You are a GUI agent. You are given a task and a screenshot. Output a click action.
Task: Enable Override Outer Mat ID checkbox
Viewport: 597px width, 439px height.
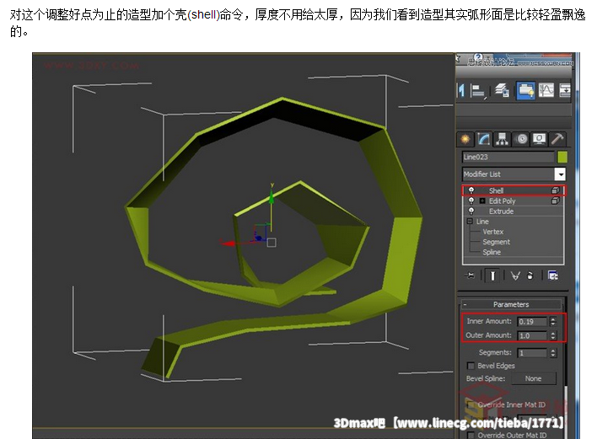click(471, 435)
